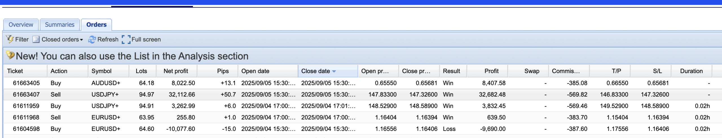Viewport: 722px width, 138px height.
Task: Click the Result column header
Action: click(451, 71)
